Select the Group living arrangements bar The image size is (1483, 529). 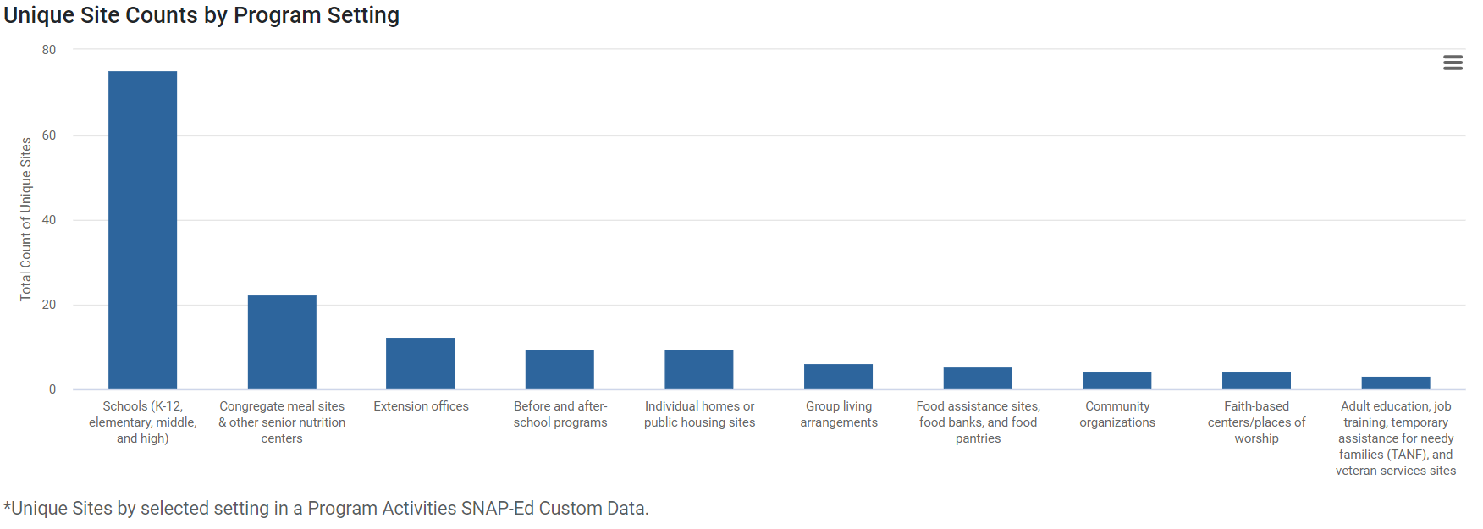pos(838,377)
